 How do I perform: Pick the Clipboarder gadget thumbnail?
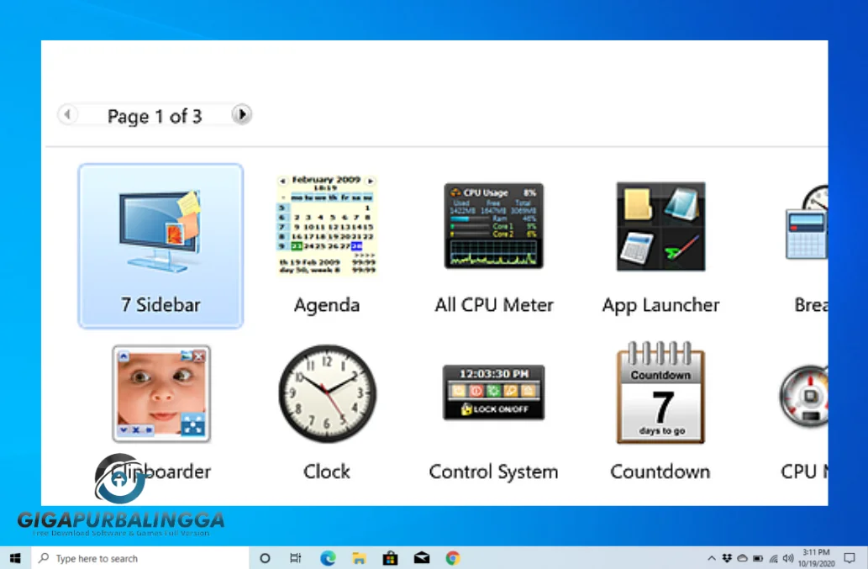[x=161, y=393]
